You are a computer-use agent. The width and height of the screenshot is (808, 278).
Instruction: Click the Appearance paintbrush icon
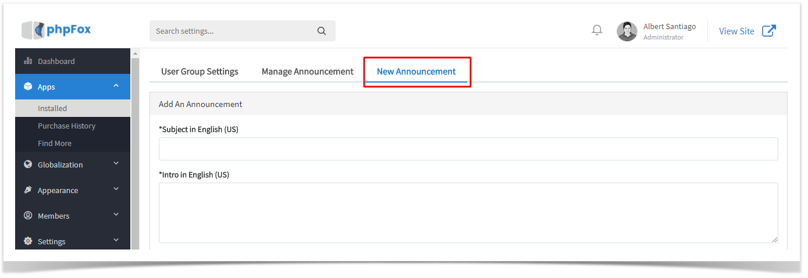click(x=28, y=190)
